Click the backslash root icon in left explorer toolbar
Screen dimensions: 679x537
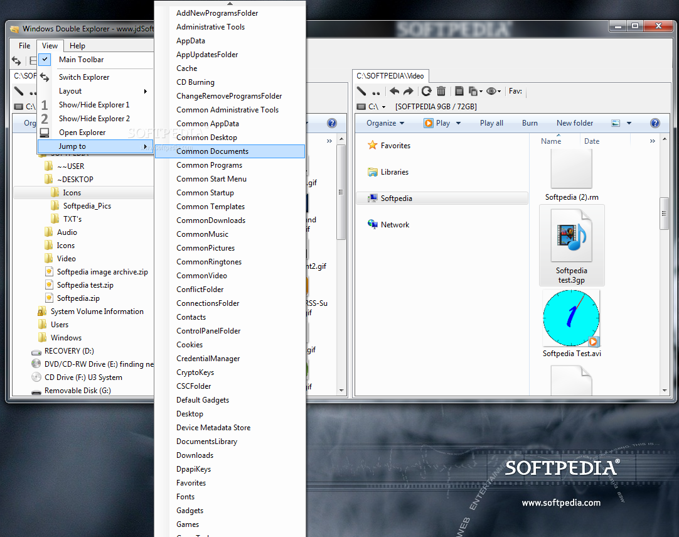[x=19, y=91]
